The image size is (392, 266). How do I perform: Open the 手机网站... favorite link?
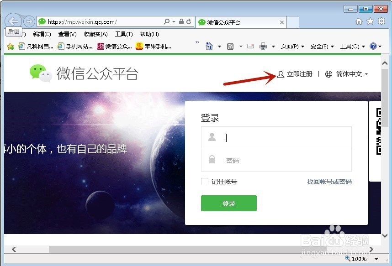pos(75,46)
